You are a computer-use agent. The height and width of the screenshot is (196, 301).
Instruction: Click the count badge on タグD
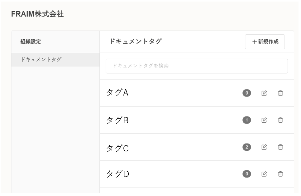coord(246,174)
